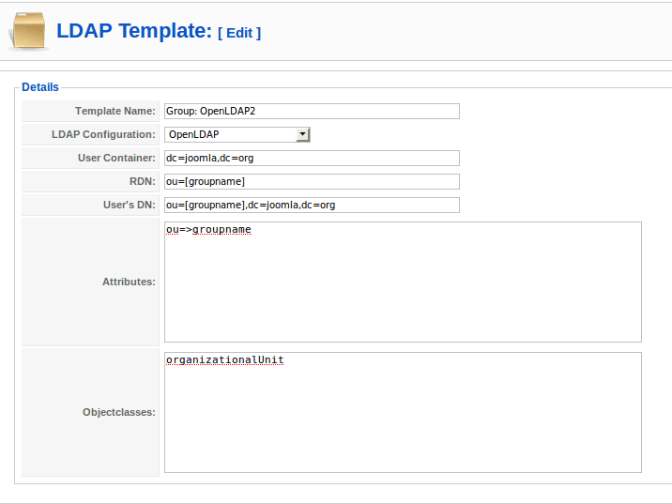Click the LDAP Template page heading
This screenshot has width=672, height=504.
[x=134, y=31]
